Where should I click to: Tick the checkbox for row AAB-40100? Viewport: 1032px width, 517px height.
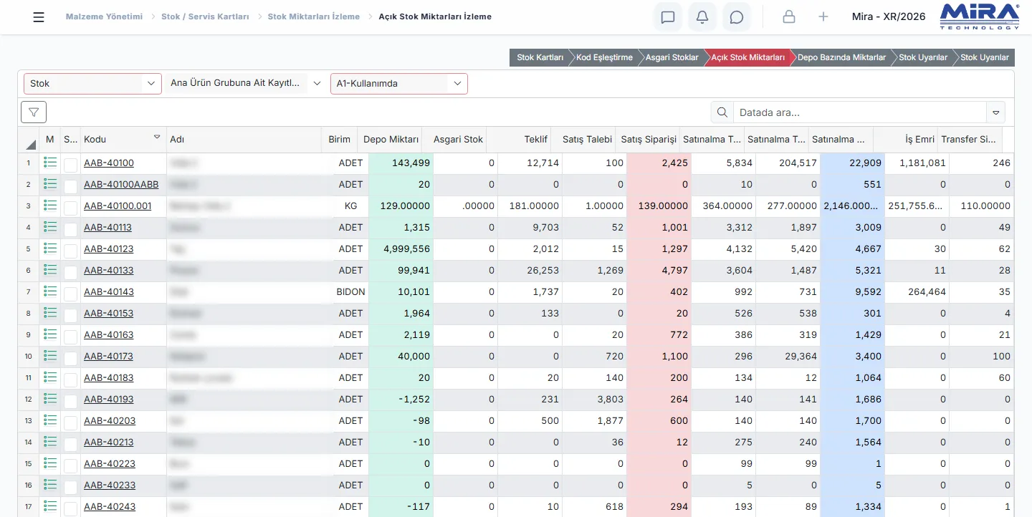pyautogui.click(x=70, y=165)
